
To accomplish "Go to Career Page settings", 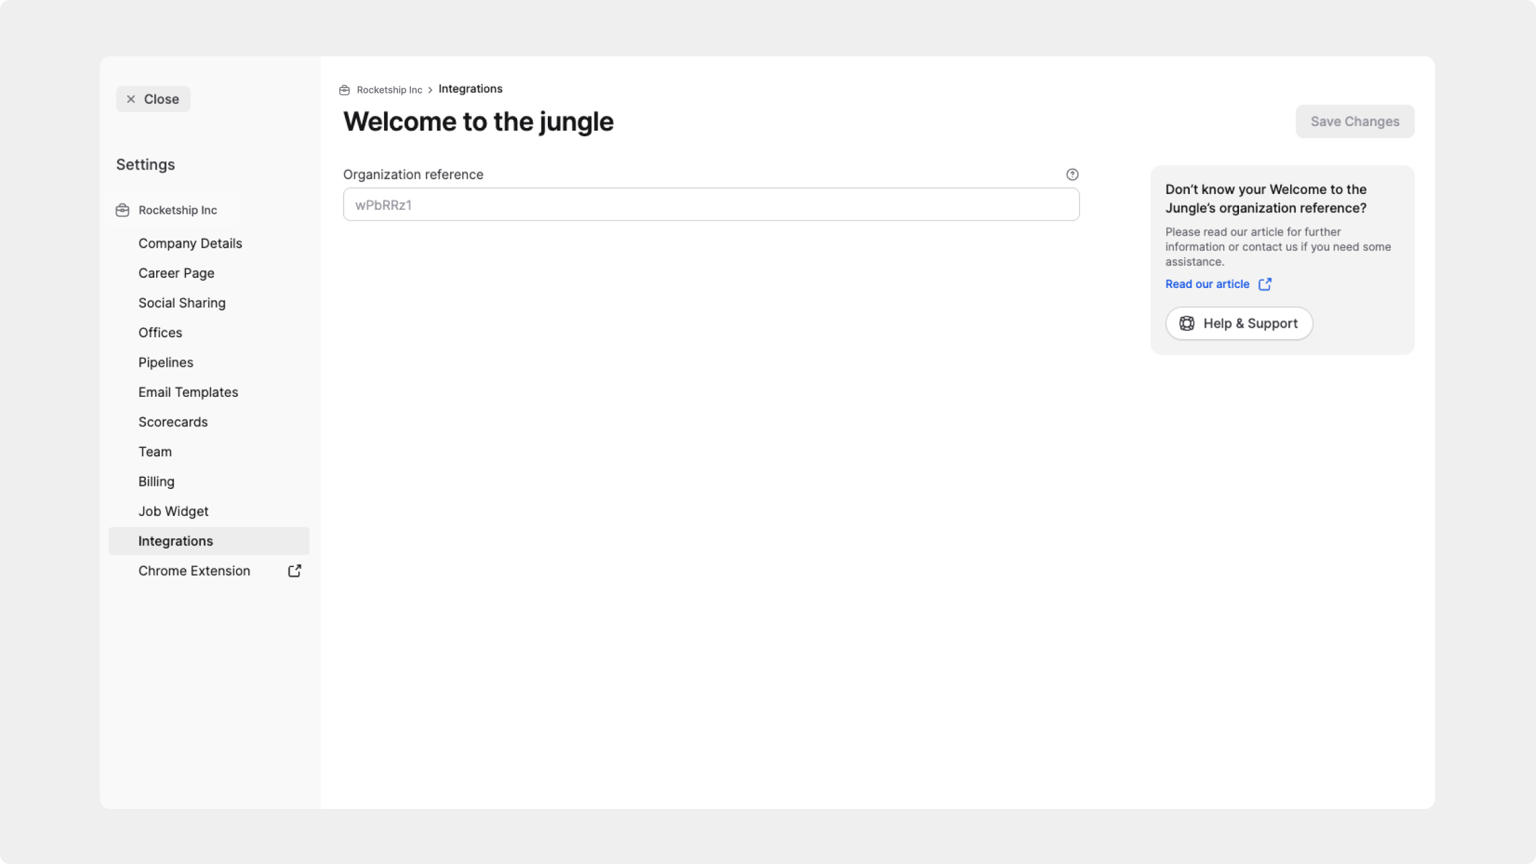I will point(176,273).
